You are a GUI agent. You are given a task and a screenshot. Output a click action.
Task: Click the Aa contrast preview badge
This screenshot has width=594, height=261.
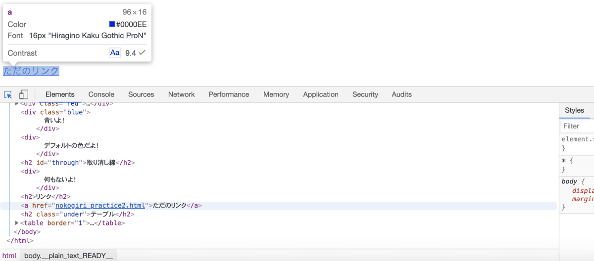[x=115, y=53]
